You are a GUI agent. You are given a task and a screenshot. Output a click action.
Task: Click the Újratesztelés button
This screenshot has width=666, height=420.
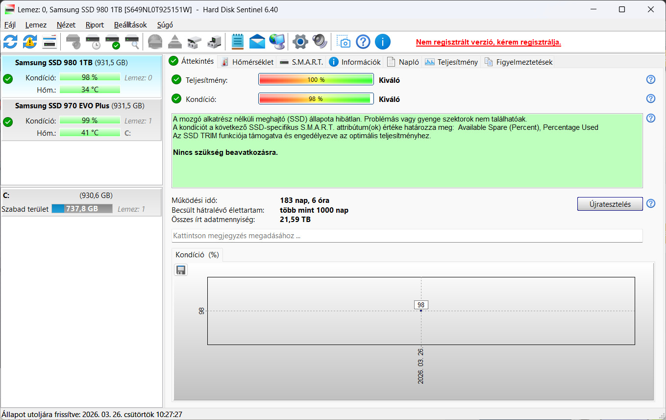click(x=610, y=204)
